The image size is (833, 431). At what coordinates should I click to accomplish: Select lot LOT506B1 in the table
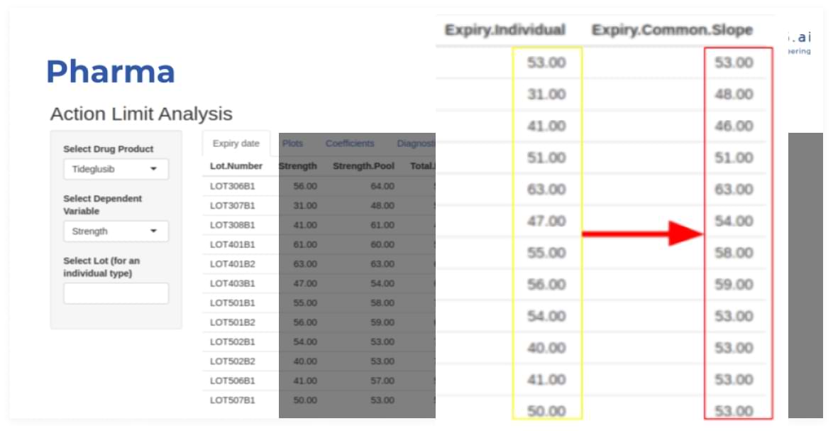tap(232, 381)
